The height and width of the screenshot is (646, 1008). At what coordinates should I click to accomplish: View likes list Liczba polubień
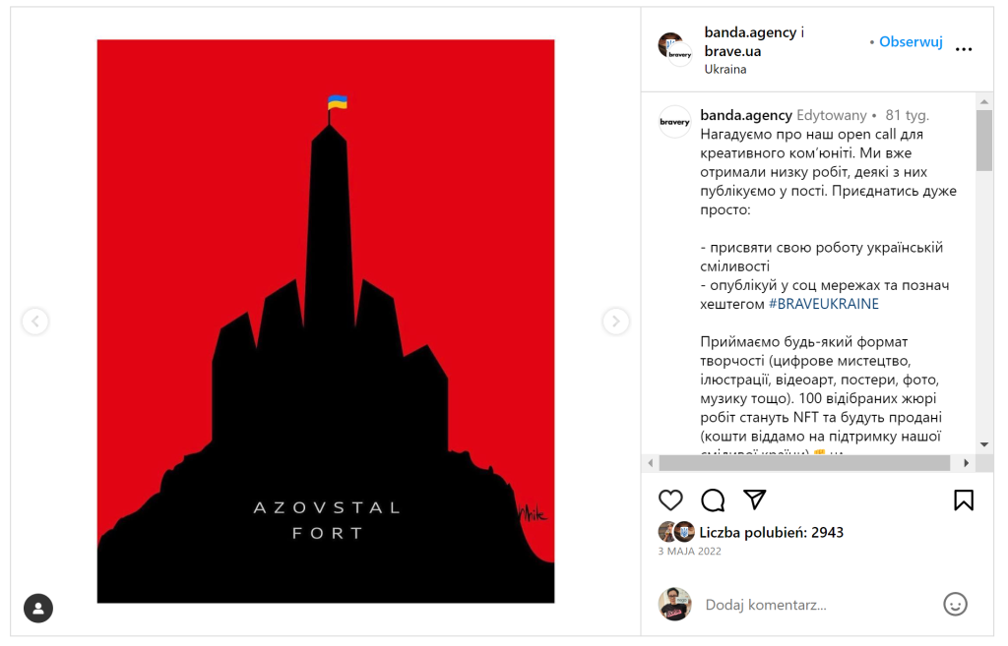tap(771, 532)
